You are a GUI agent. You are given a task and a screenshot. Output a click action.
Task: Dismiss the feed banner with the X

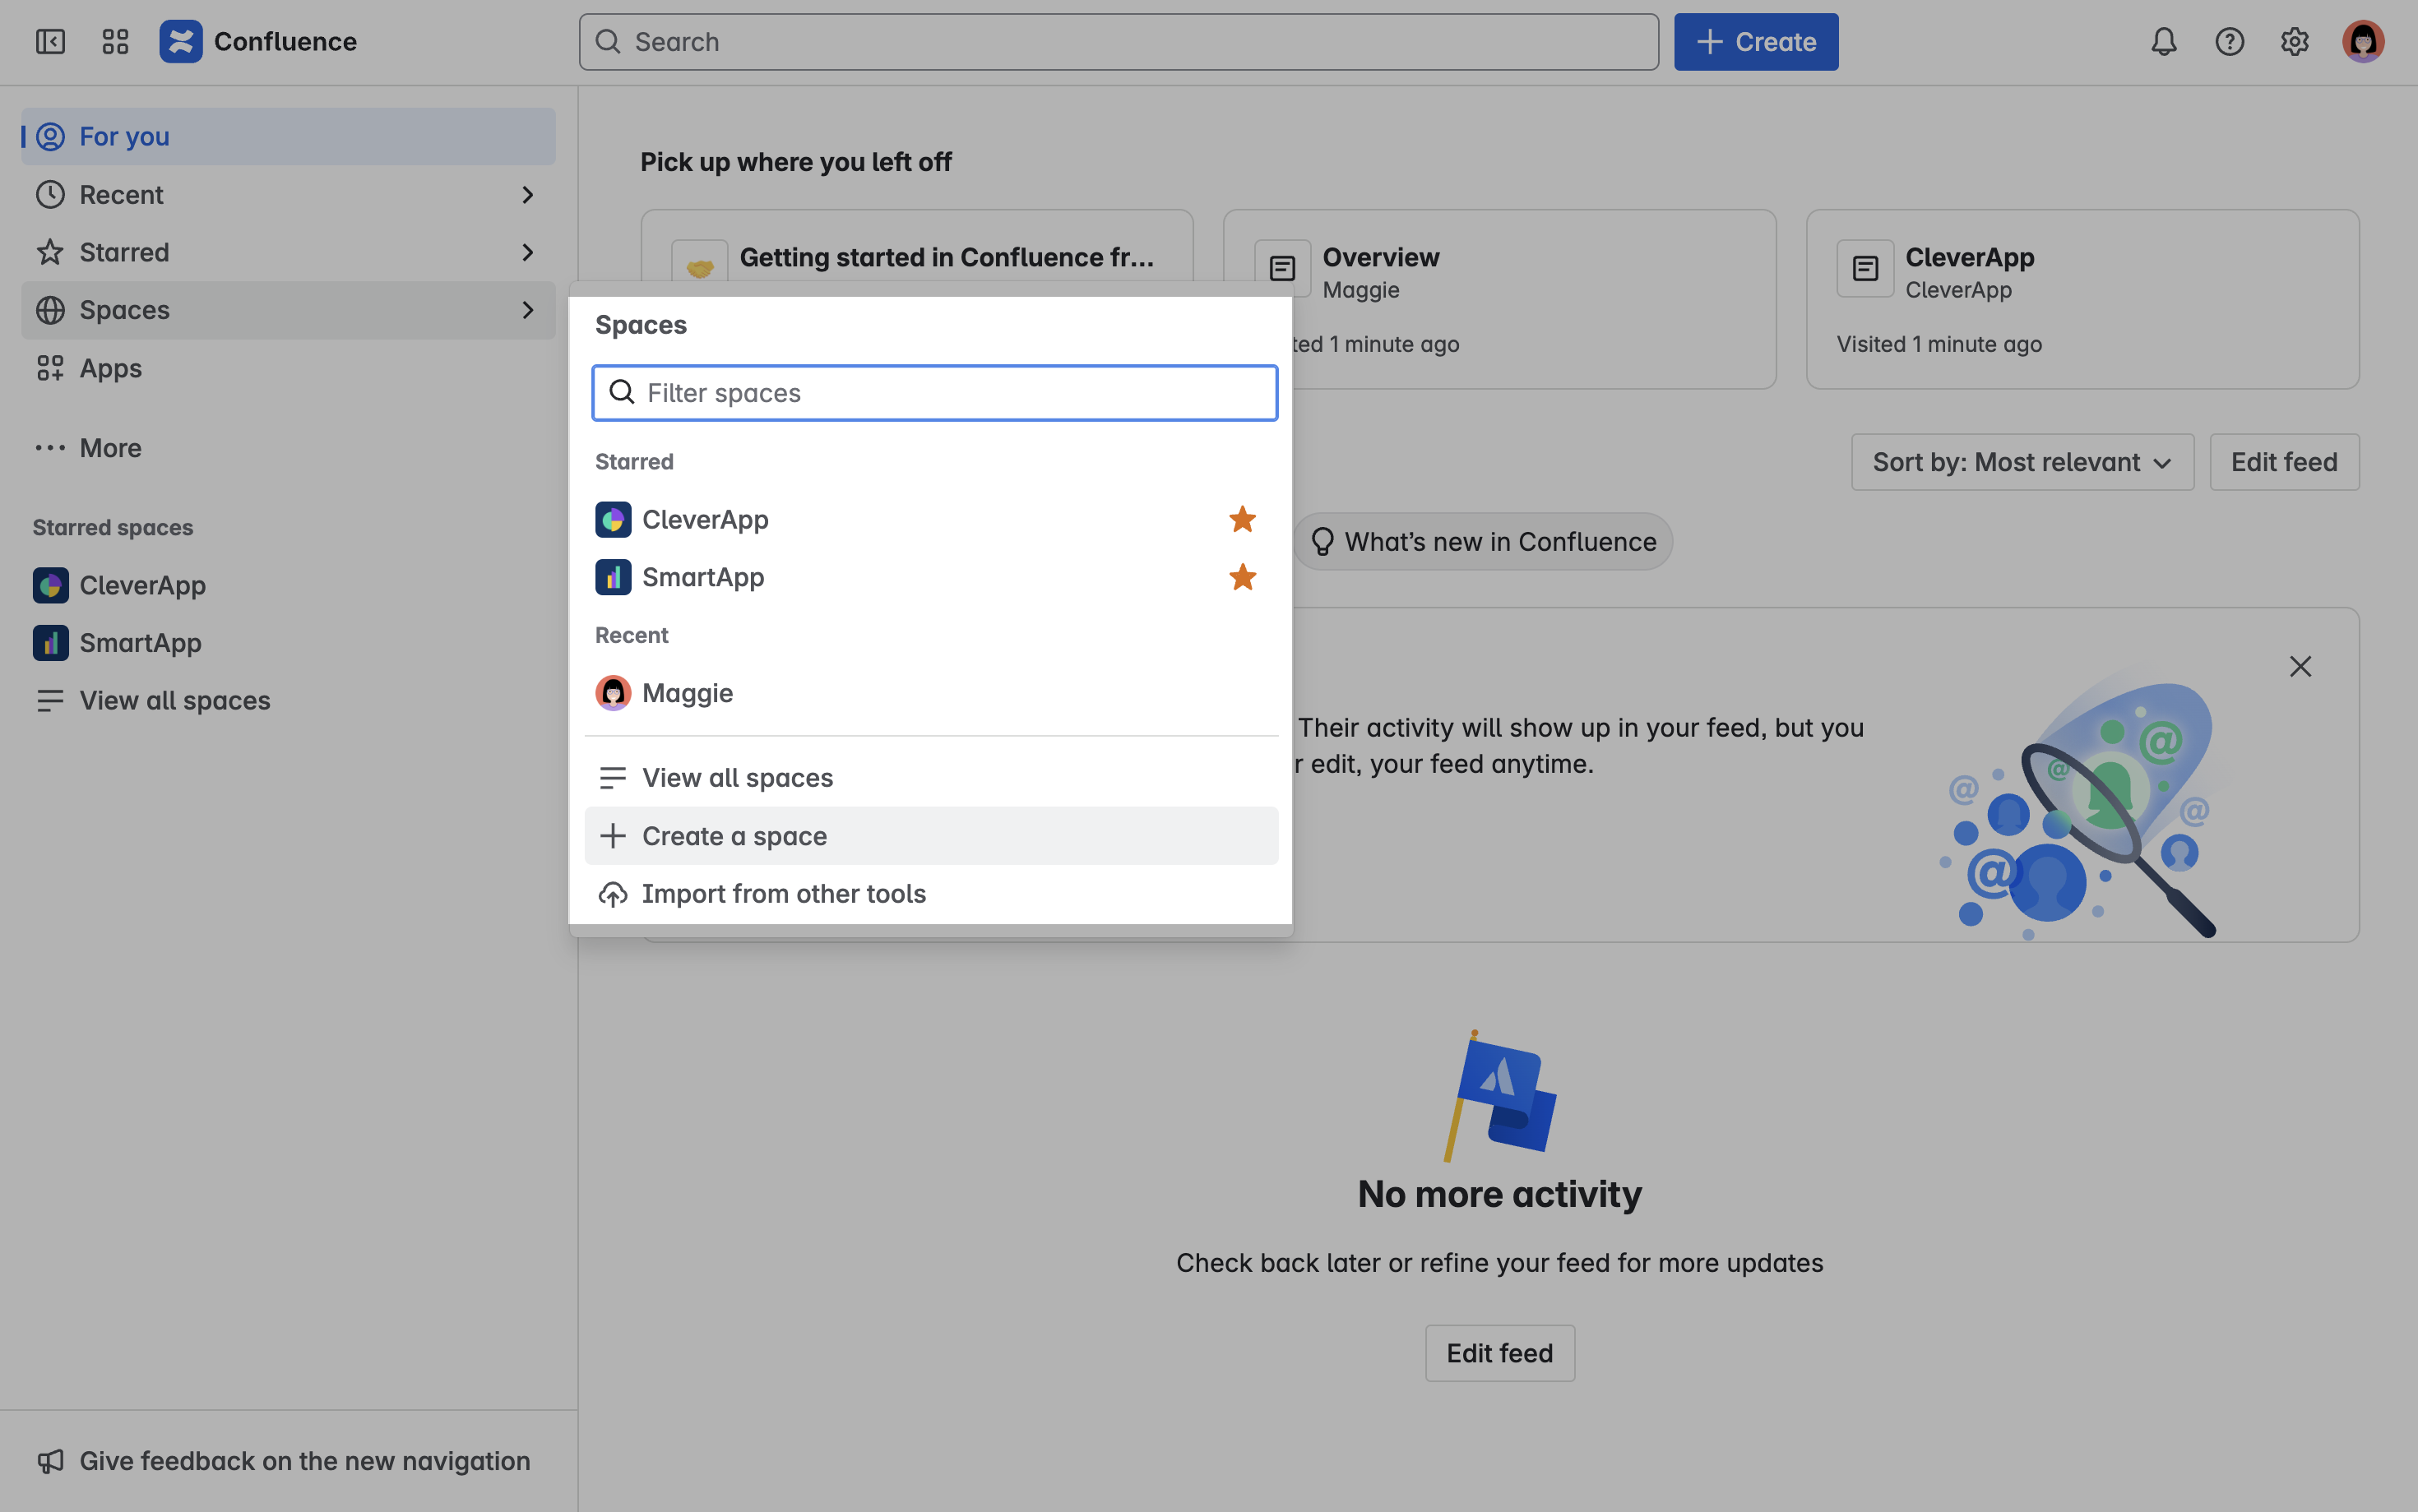click(2300, 665)
